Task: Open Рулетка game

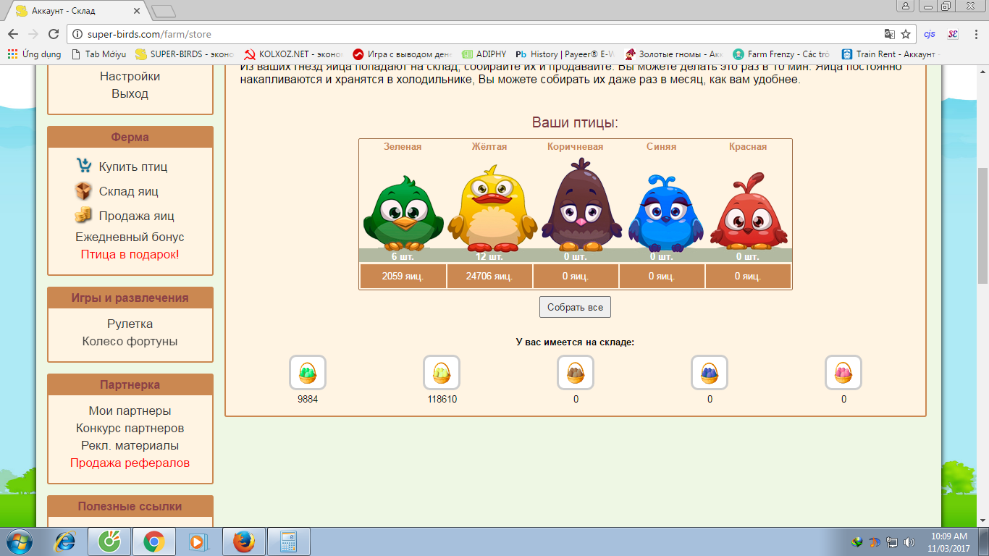Action: point(130,324)
